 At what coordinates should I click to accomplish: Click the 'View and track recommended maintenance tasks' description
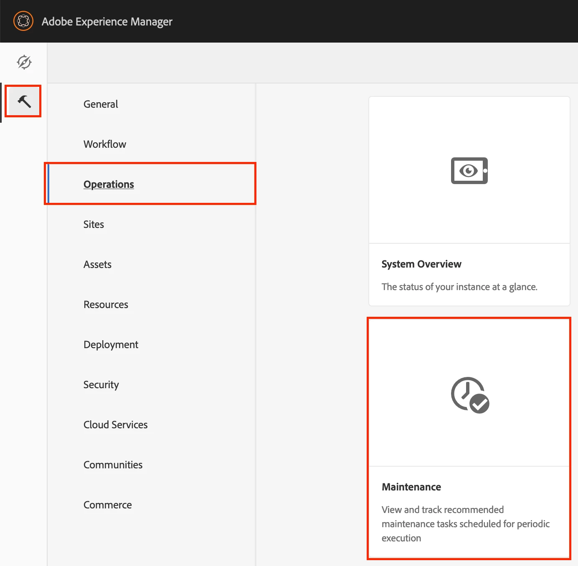click(466, 524)
